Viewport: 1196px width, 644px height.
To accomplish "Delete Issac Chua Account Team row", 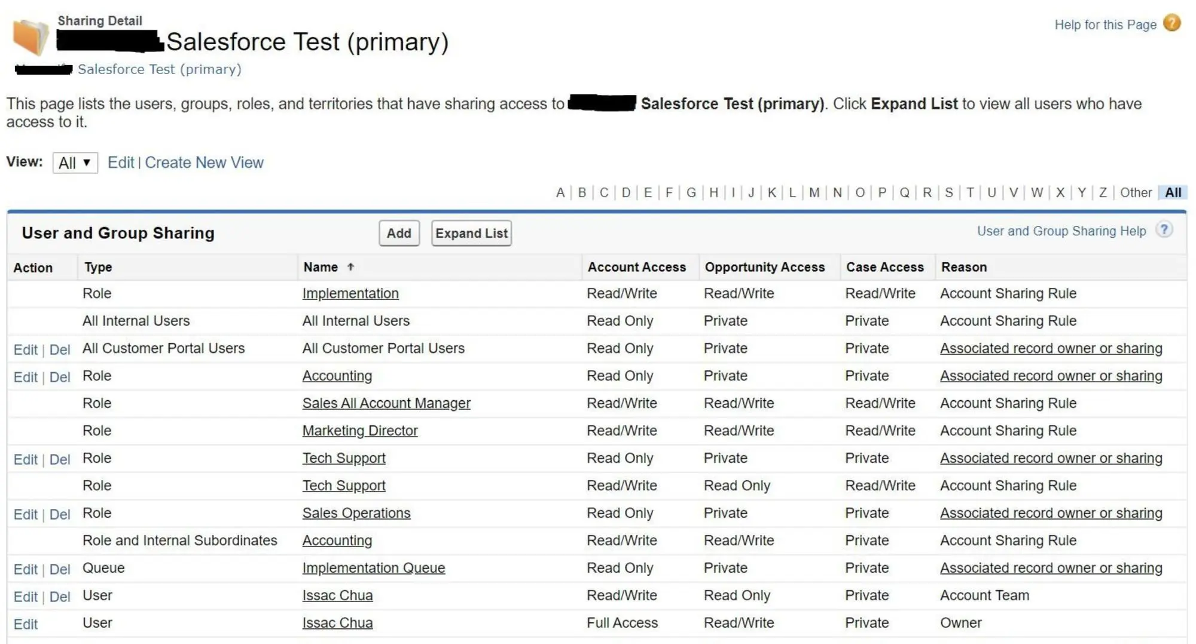I will pos(60,597).
